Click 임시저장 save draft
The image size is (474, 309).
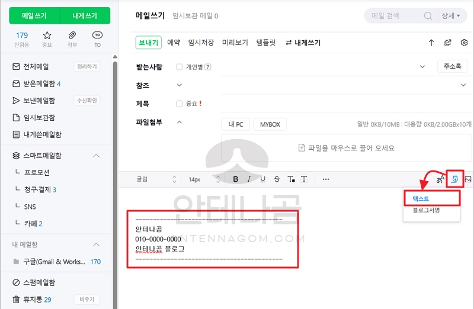201,43
